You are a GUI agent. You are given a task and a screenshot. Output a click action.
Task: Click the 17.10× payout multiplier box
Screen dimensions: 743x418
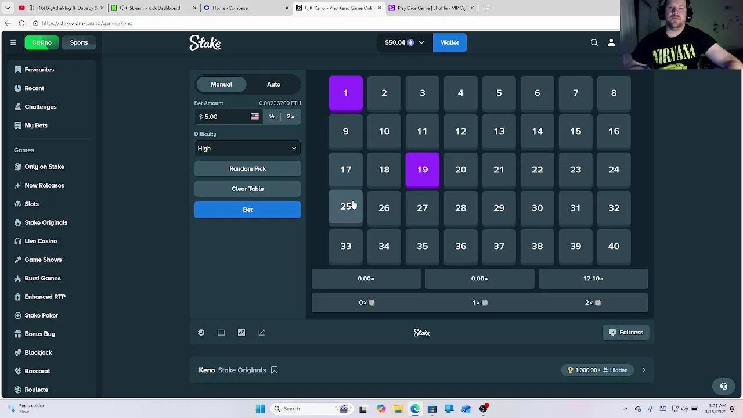click(593, 279)
